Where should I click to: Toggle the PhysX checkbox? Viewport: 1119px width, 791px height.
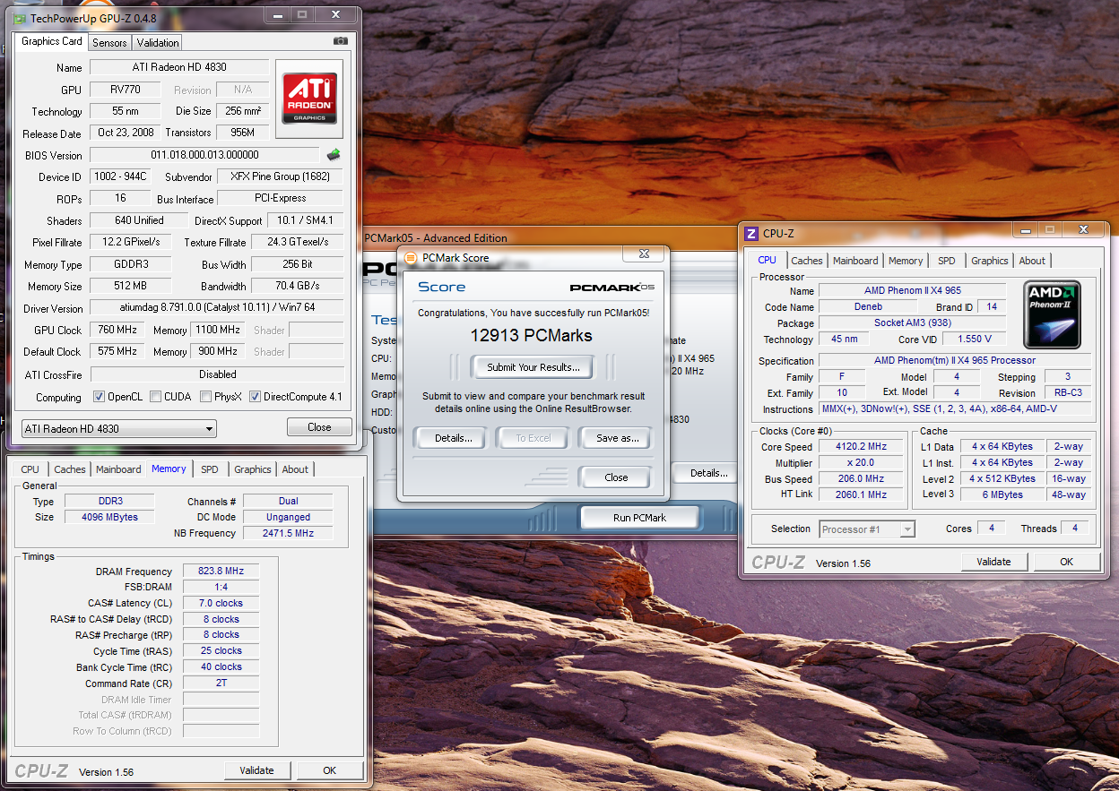coord(206,397)
